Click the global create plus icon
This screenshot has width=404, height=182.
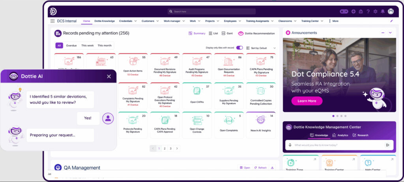click(353, 11)
